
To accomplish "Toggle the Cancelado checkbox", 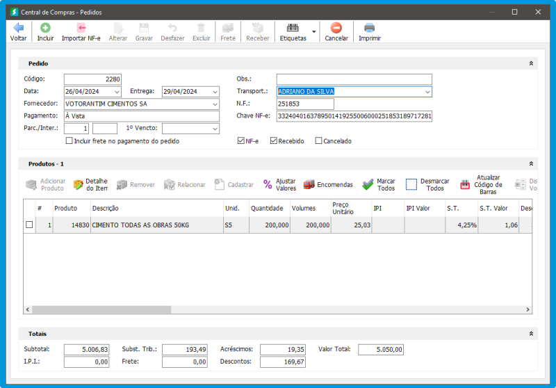I will pos(318,141).
